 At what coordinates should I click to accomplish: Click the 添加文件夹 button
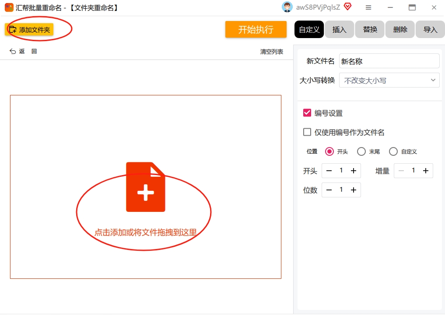[29, 29]
